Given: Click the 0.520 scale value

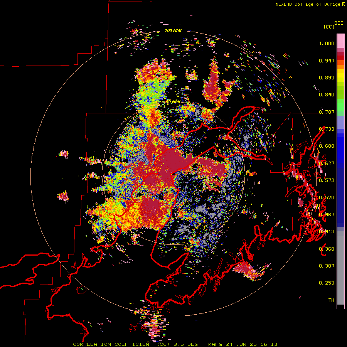Looking at the screenshot, I should click(327, 197).
